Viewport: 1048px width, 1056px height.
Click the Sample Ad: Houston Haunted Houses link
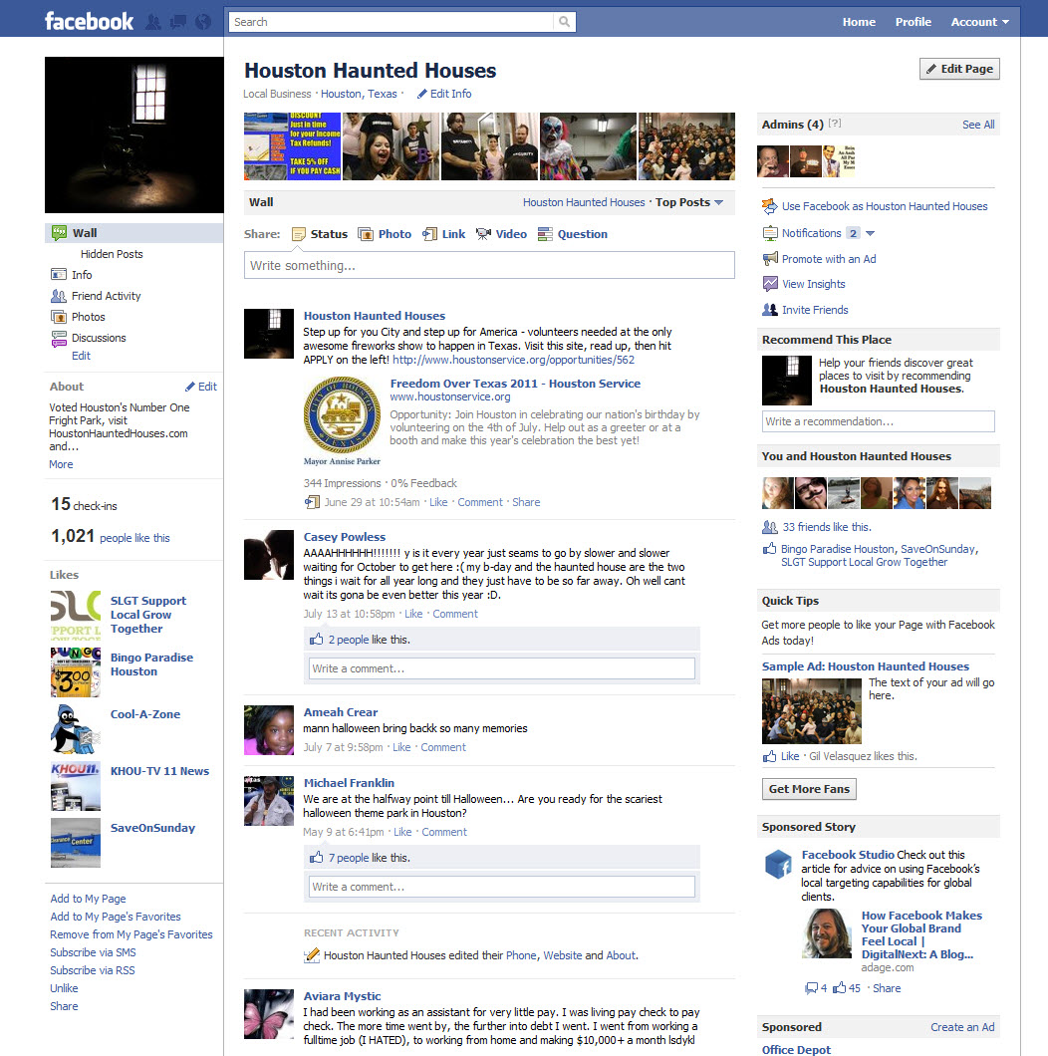(x=866, y=666)
